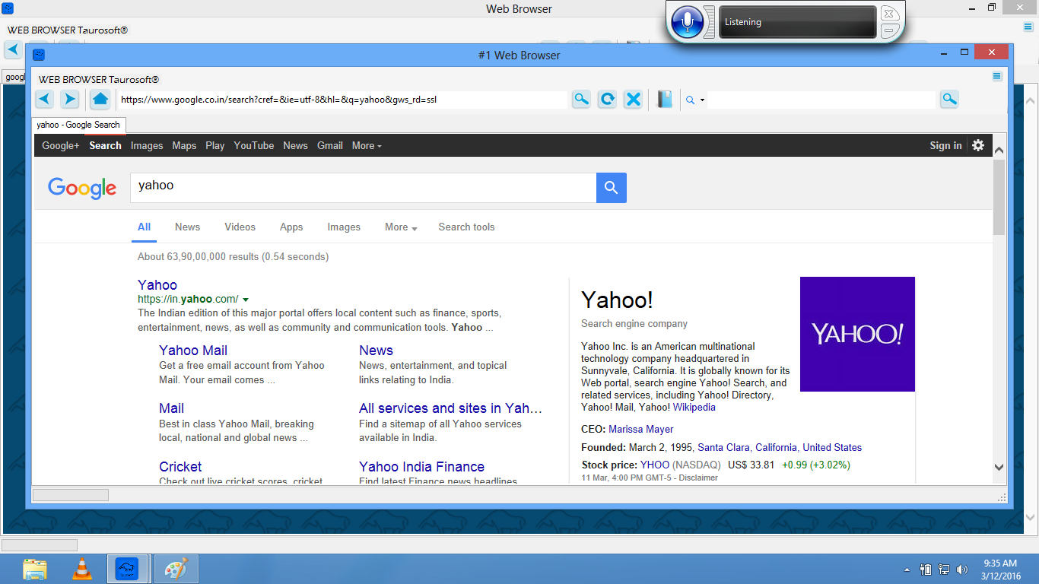Toggle the speech recognition microphone button
Screen dimensions: 1039x584
[x=688, y=22]
